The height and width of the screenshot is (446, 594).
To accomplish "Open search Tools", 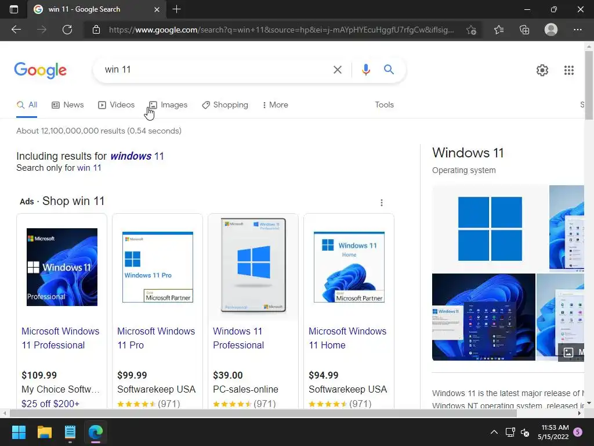I will click(384, 105).
